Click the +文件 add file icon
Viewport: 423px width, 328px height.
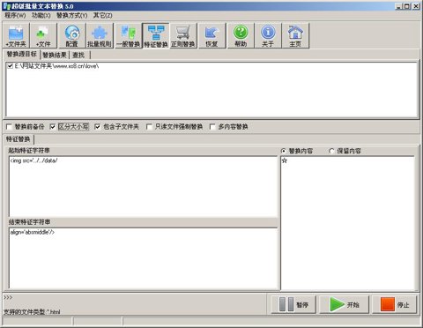click(43, 36)
